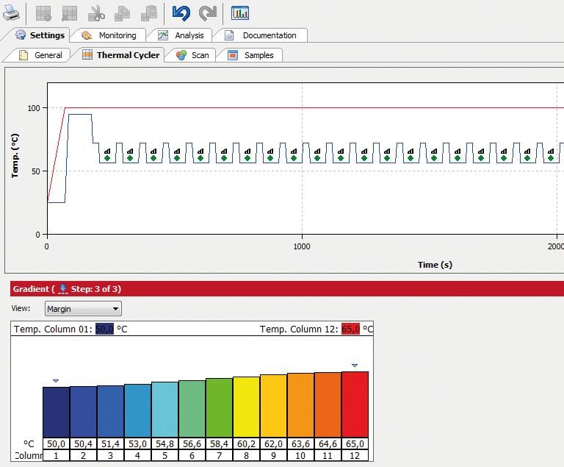Click the 62,0 temperature cell
564x467 pixels.
[x=273, y=444]
